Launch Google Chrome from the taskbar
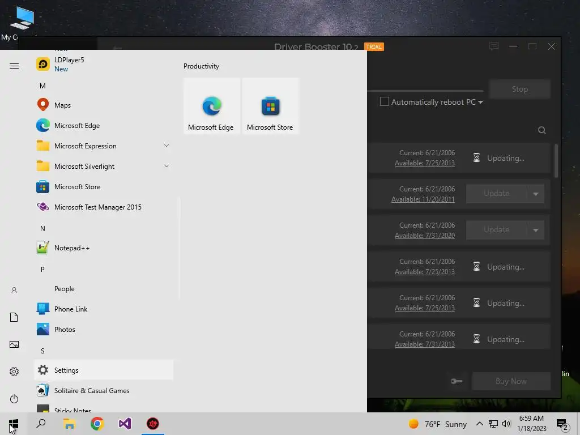Screen dimensions: 580x435 [x=97, y=424]
